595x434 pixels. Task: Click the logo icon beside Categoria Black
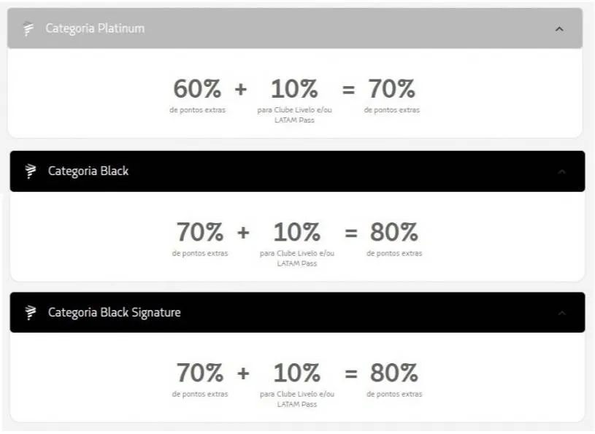pos(31,171)
